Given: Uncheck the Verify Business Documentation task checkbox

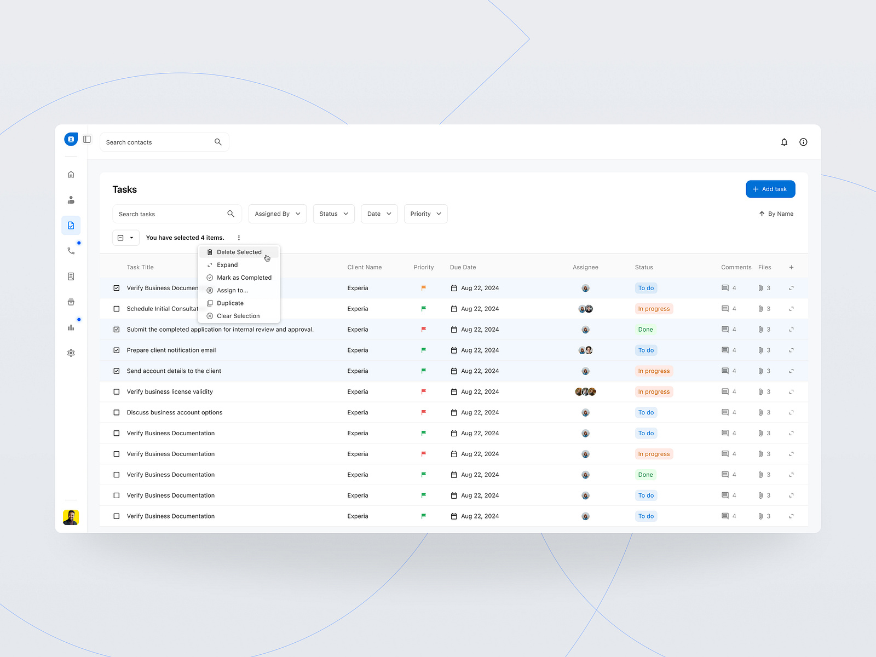Looking at the screenshot, I should (116, 287).
